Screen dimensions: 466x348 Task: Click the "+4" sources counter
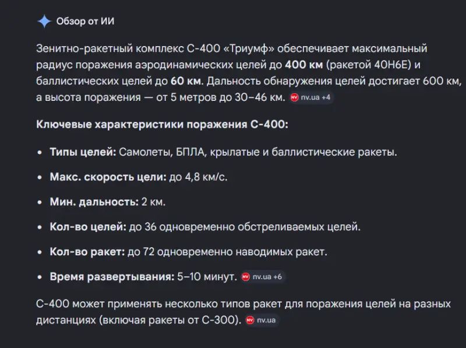[326, 97]
